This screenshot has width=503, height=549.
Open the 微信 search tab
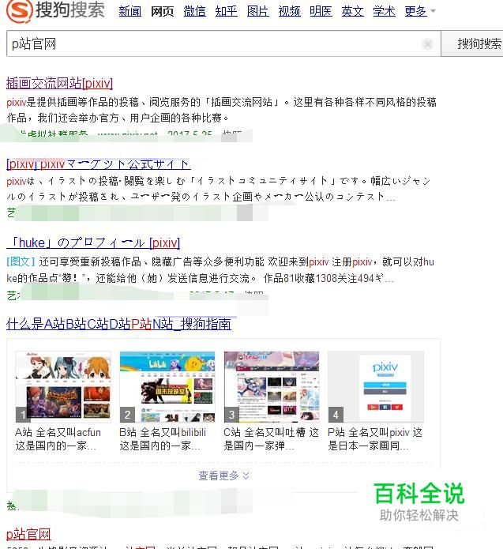(194, 11)
